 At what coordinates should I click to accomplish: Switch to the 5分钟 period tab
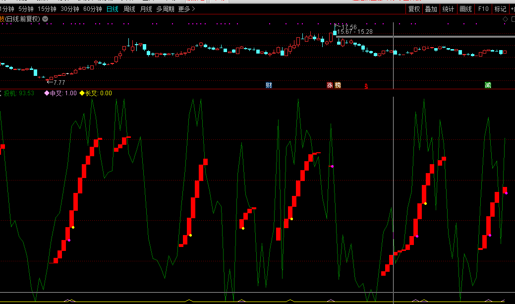(x=26, y=9)
